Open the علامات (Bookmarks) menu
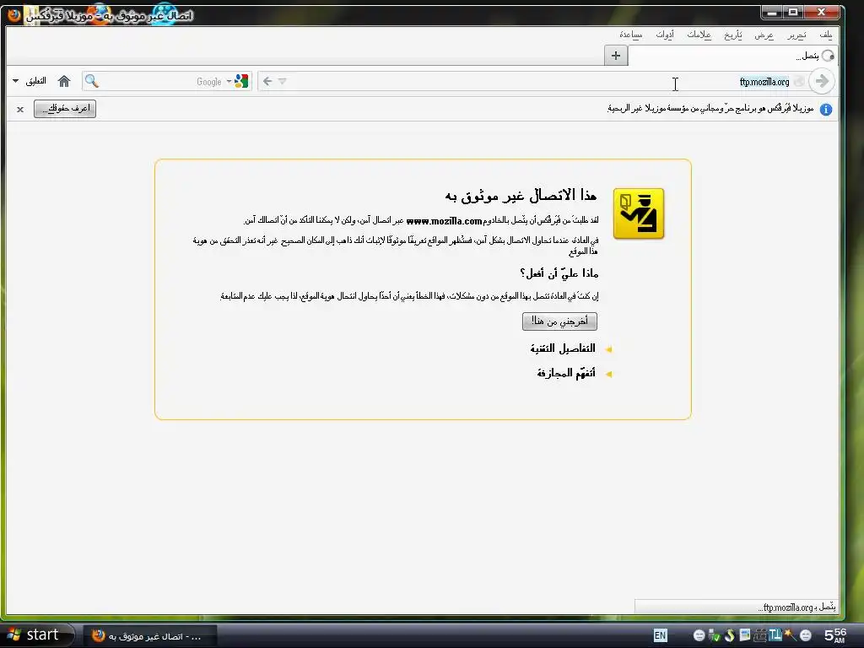The height and width of the screenshot is (648, 864). tap(699, 35)
